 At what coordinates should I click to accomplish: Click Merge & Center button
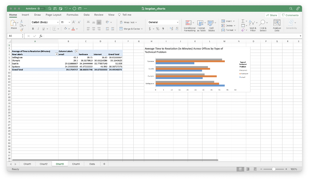(x=131, y=29)
